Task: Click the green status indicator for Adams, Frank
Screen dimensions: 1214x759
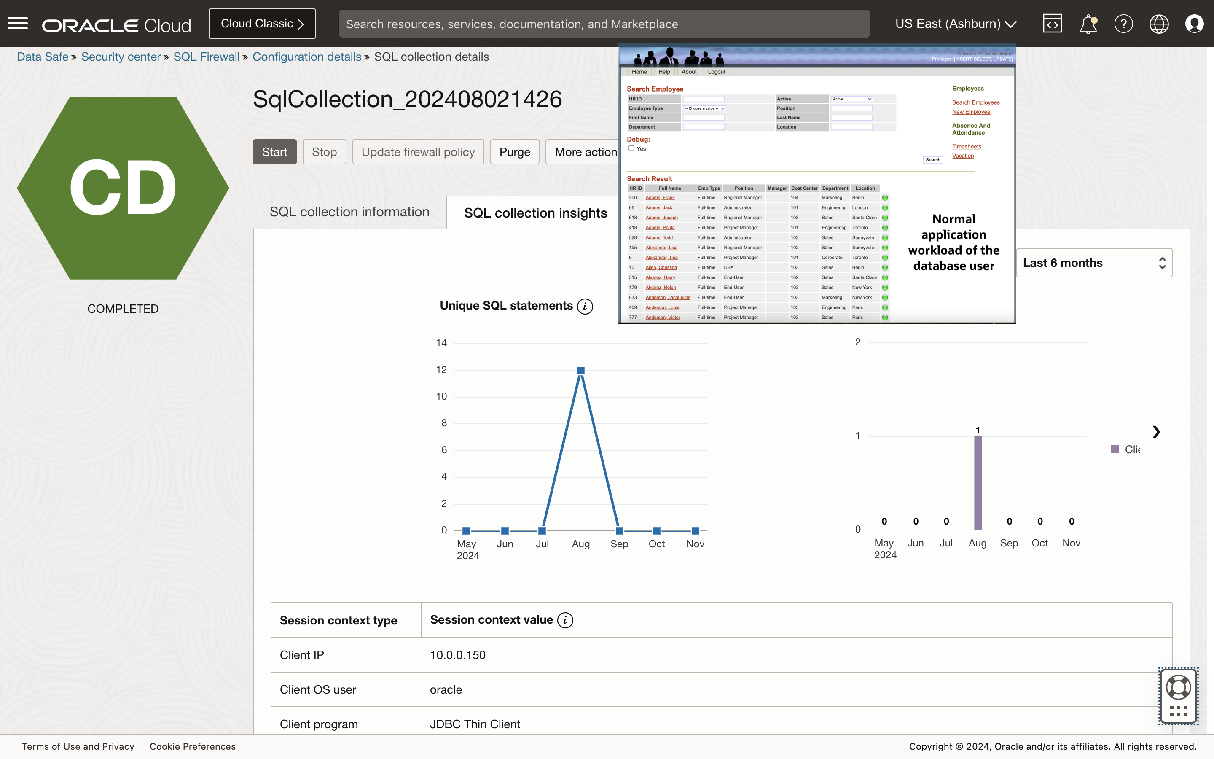Action: tap(884, 197)
